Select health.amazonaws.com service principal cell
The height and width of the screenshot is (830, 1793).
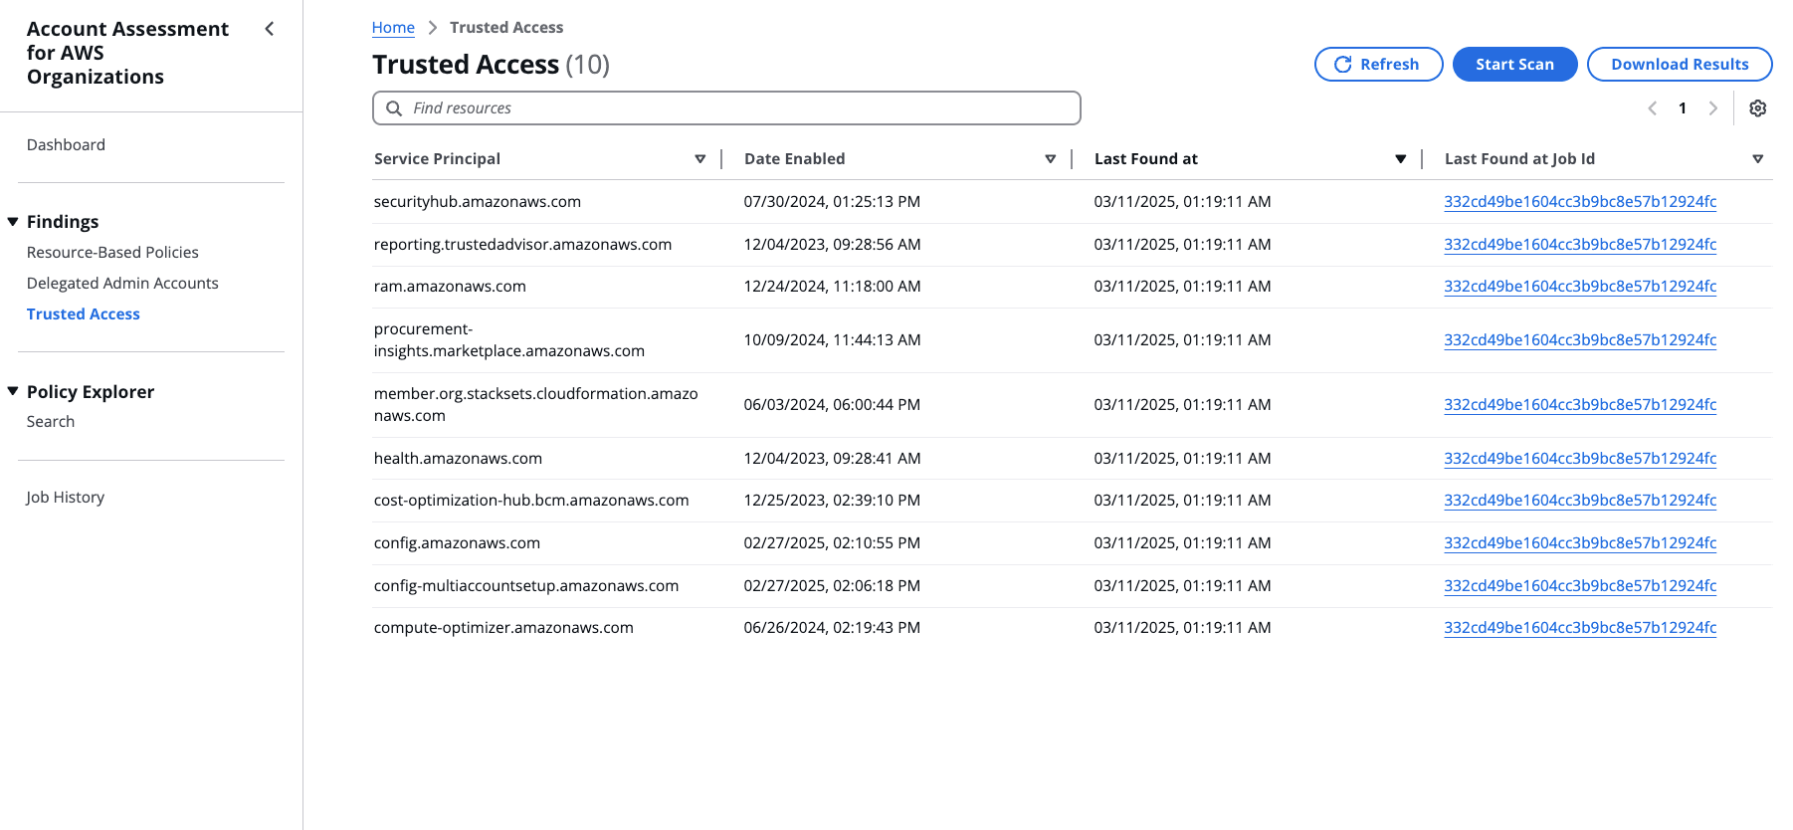(458, 459)
